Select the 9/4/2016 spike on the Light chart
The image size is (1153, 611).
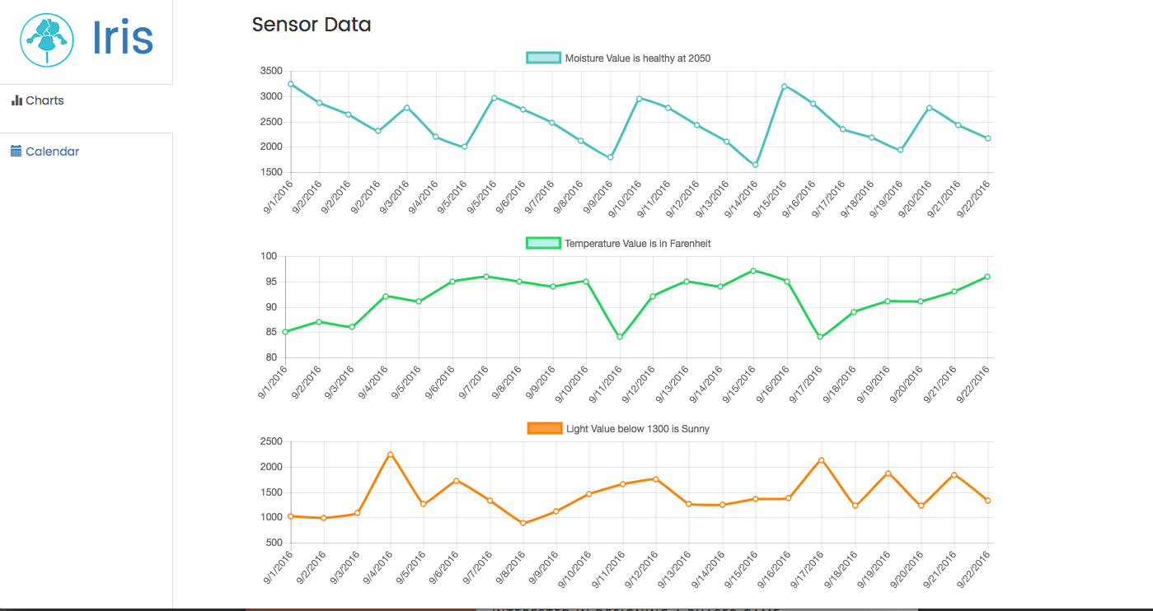389,453
